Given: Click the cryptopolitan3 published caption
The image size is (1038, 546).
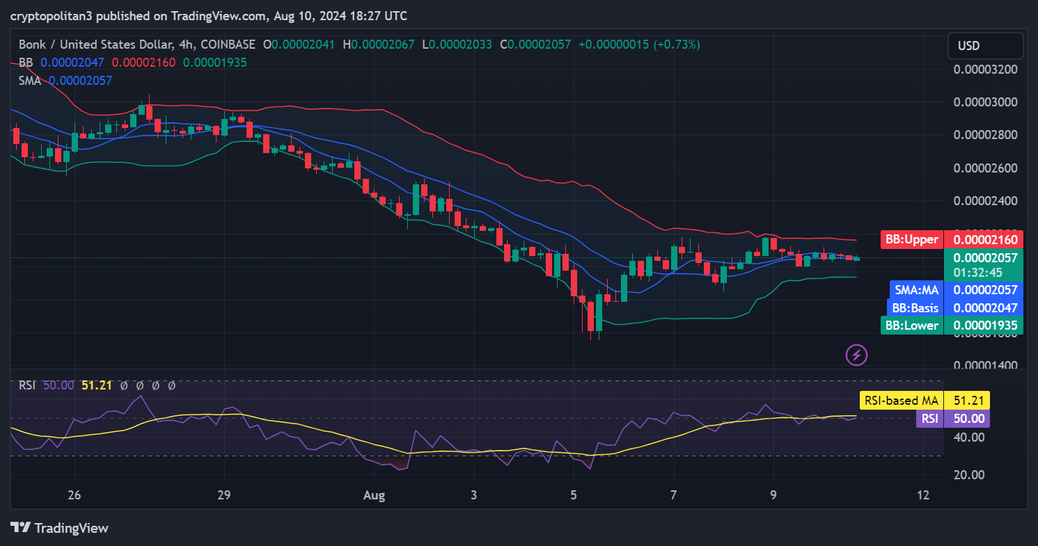Looking at the screenshot, I should [209, 15].
